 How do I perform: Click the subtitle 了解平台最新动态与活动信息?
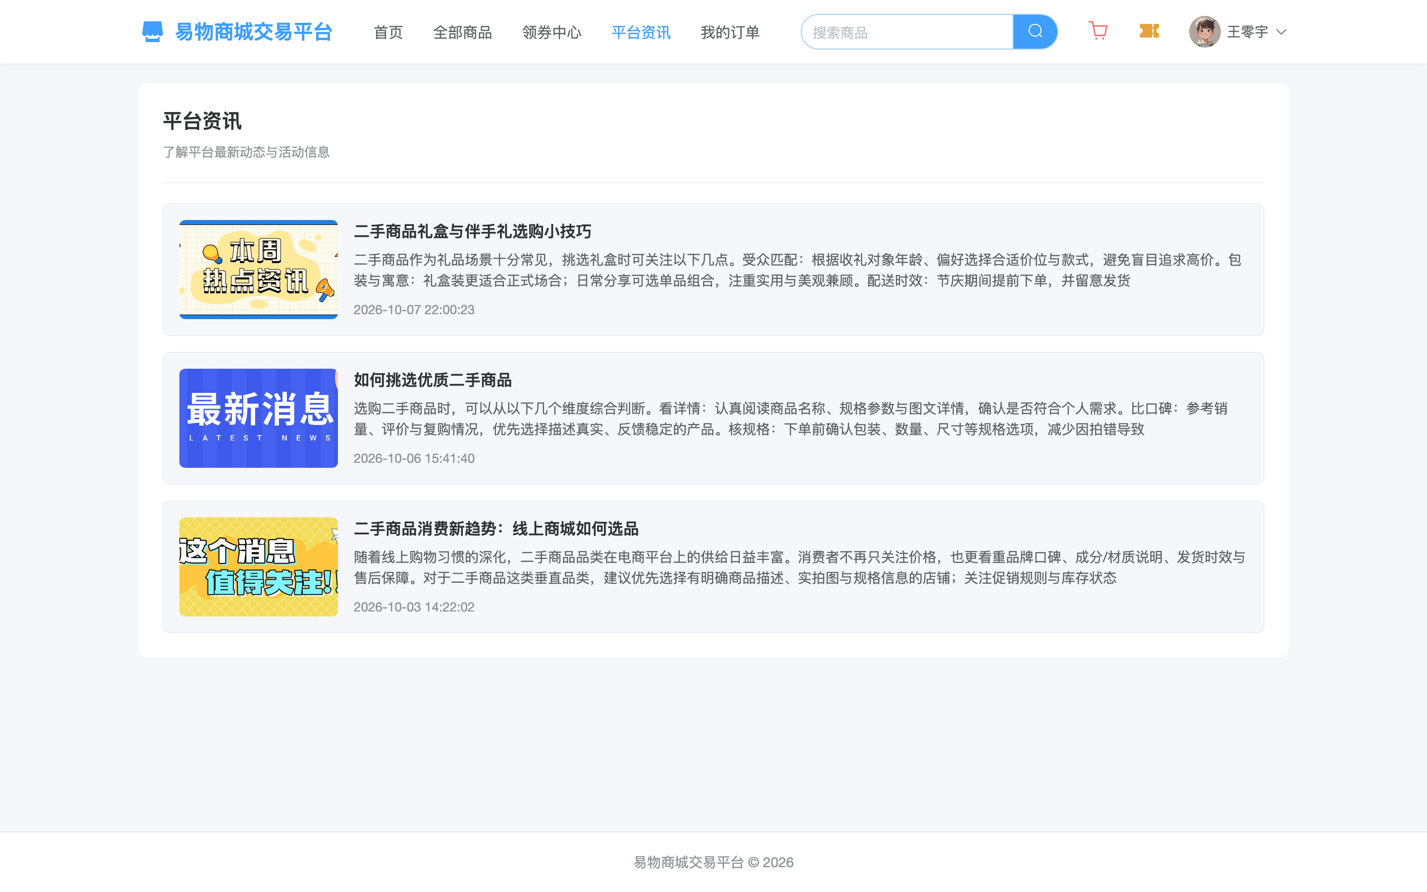(x=246, y=152)
